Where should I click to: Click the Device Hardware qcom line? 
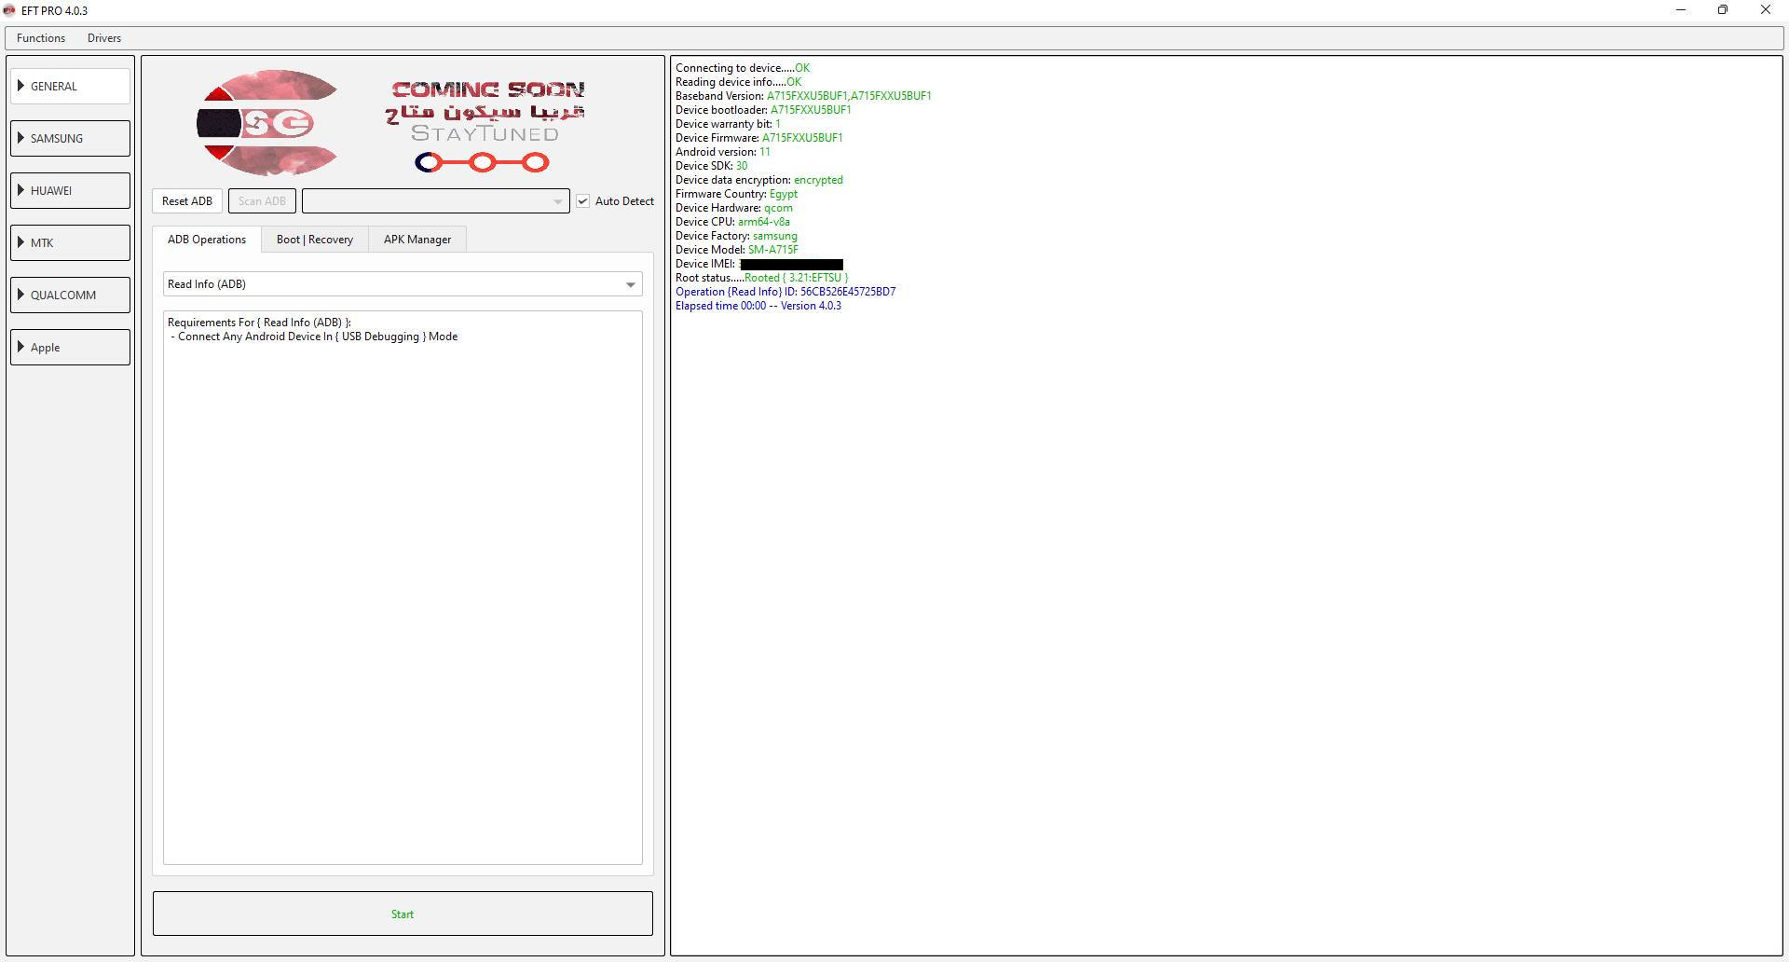(x=734, y=208)
